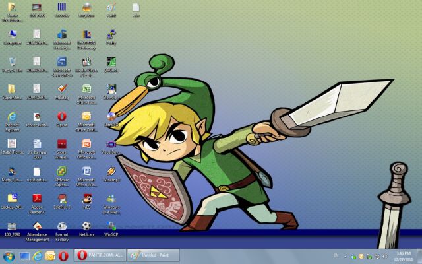Select the Encoder icon with blue bars
422x264 pixels.
[x=62, y=10]
